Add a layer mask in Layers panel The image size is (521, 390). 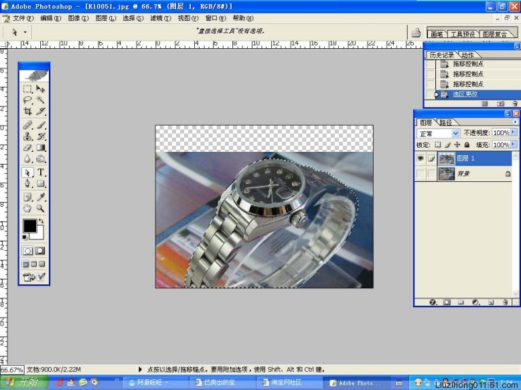[x=447, y=302]
